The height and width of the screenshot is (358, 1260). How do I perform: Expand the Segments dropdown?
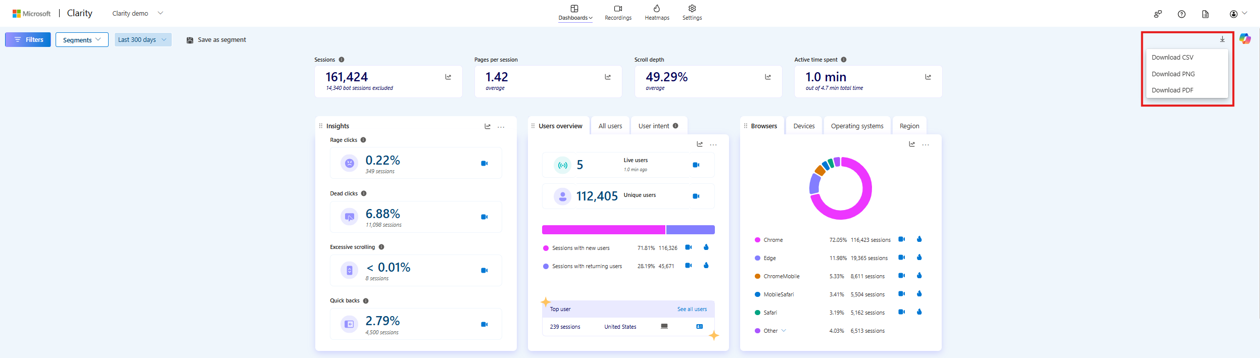click(x=82, y=40)
